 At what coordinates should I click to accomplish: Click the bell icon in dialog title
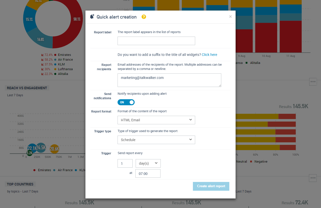tap(92, 17)
